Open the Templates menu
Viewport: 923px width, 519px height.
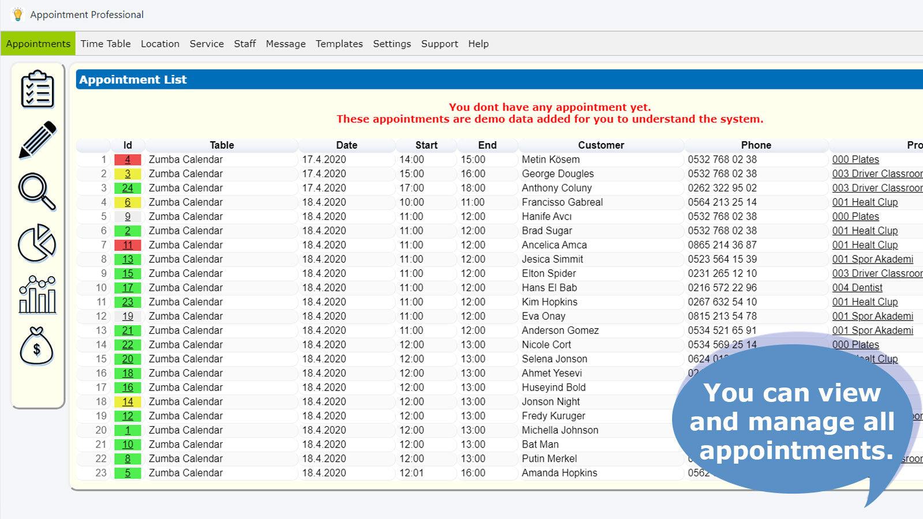(339, 43)
